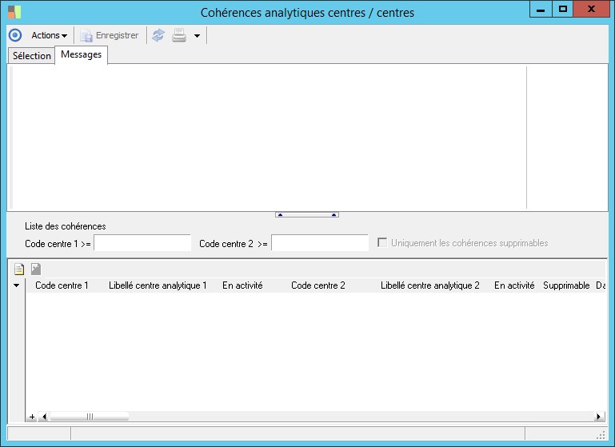Image resolution: width=615 pixels, height=447 pixels.
Task: Focus the 'Code centre 1 >=' input field
Action: [x=142, y=243]
